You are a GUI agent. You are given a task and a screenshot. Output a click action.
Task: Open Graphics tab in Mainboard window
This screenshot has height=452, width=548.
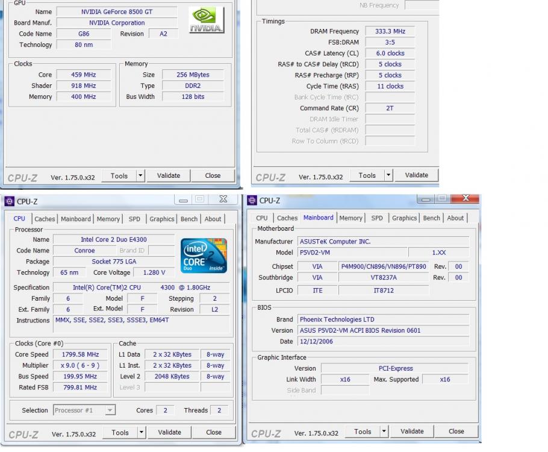(x=404, y=218)
